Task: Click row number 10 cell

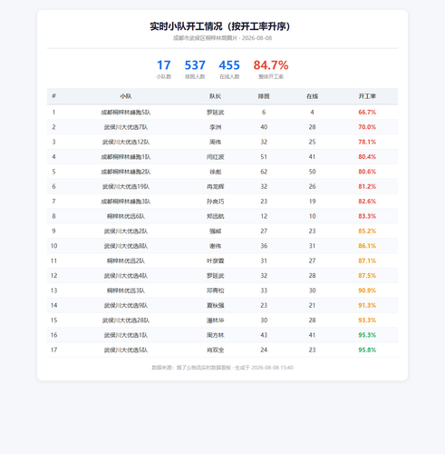Action: [53, 246]
